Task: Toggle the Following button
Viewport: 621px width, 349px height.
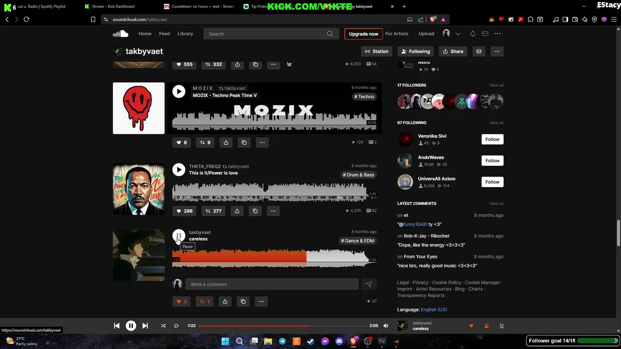Action: coord(415,51)
